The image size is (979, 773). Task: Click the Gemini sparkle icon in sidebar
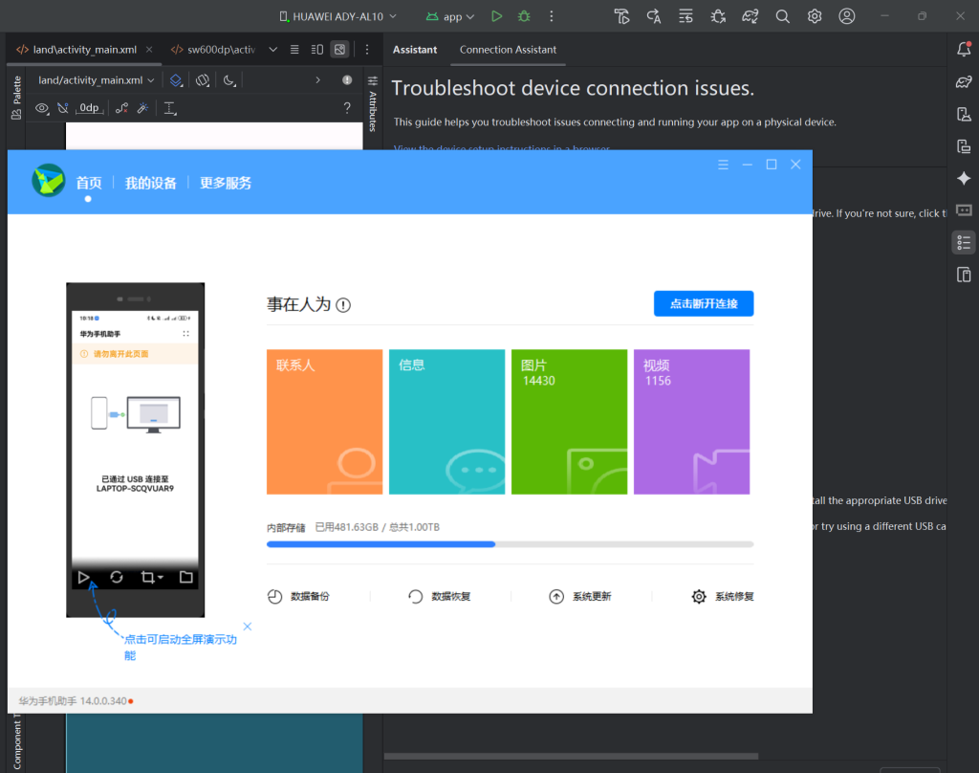[x=964, y=178]
